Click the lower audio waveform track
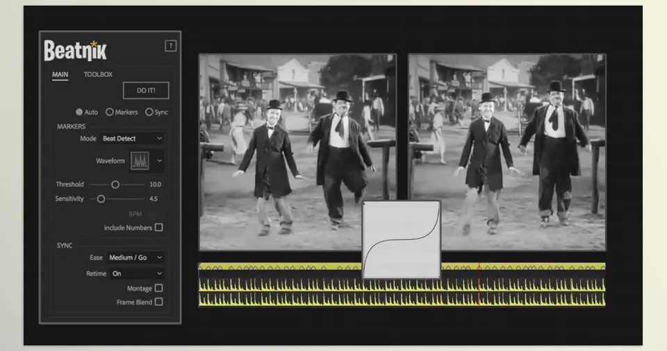 pos(402,299)
